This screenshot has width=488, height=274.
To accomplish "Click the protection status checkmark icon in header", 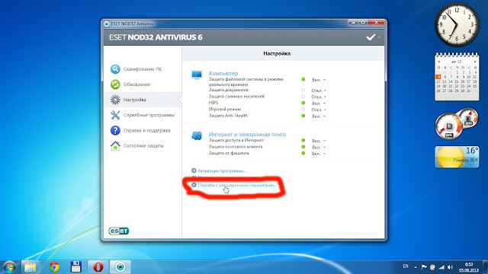I will pyautogui.click(x=371, y=37).
